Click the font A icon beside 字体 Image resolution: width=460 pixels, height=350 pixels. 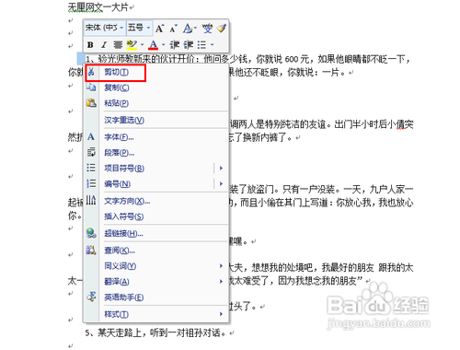91,137
